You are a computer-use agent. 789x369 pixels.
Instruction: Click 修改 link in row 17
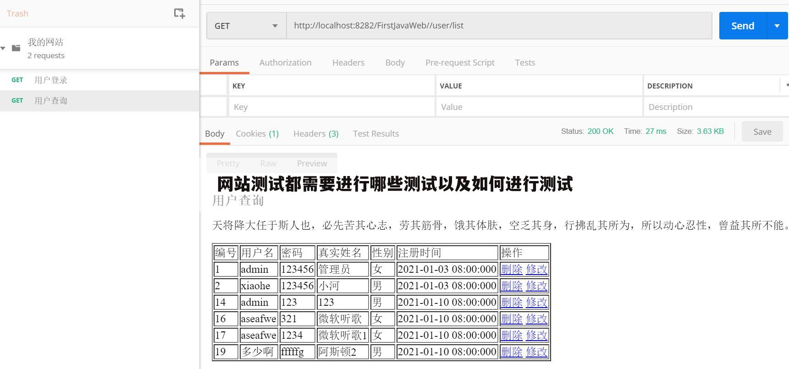pyautogui.click(x=536, y=335)
